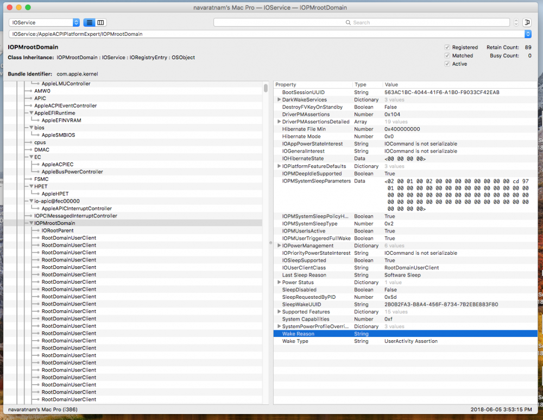Select the Wake Reason property row

(406, 334)
